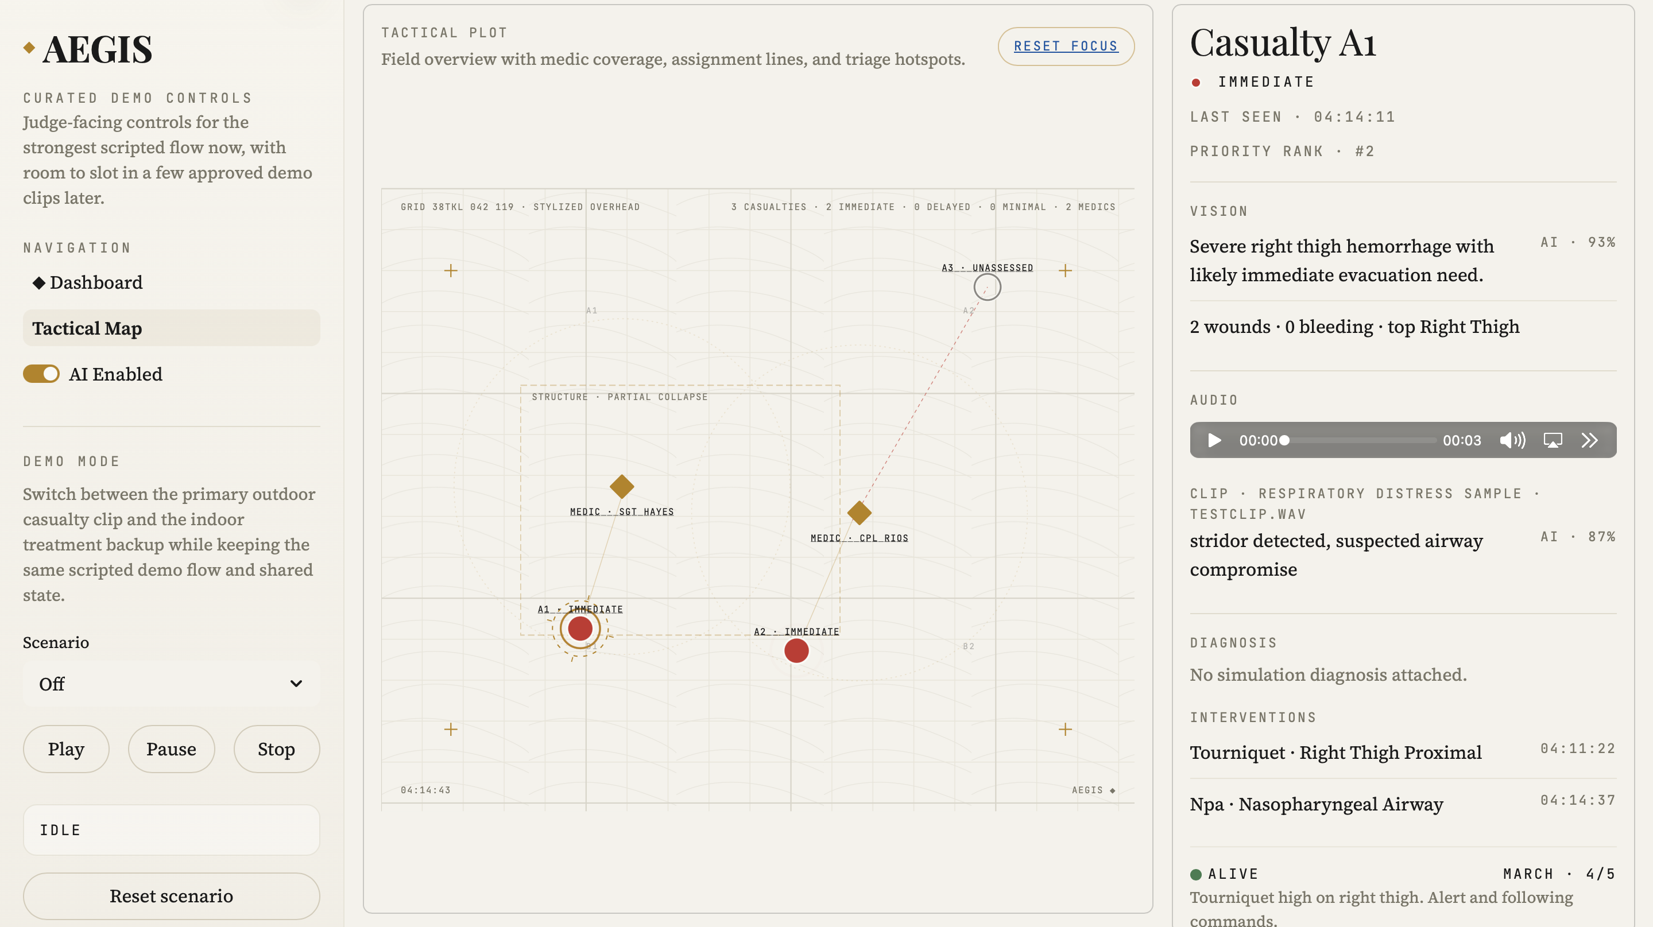Play the respiratory distress audio clip
The height and width of the screenshot is (927, 1653).
1214,440
